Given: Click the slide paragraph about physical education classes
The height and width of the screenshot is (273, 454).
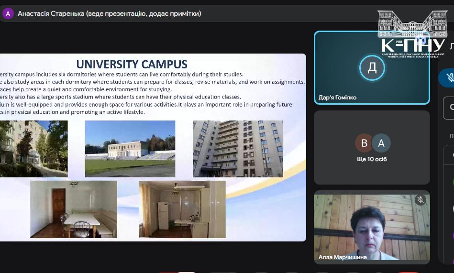Looking at the screenshot, I should [120, 97].
